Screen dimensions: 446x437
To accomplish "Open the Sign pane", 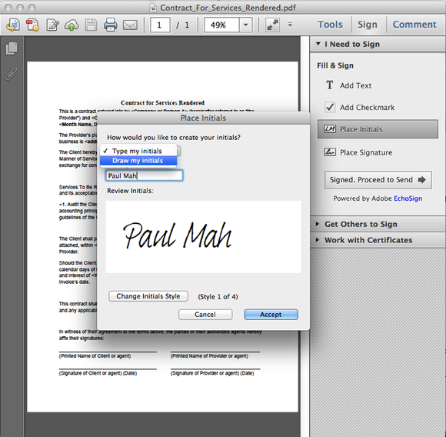I will tap(368, 25).
